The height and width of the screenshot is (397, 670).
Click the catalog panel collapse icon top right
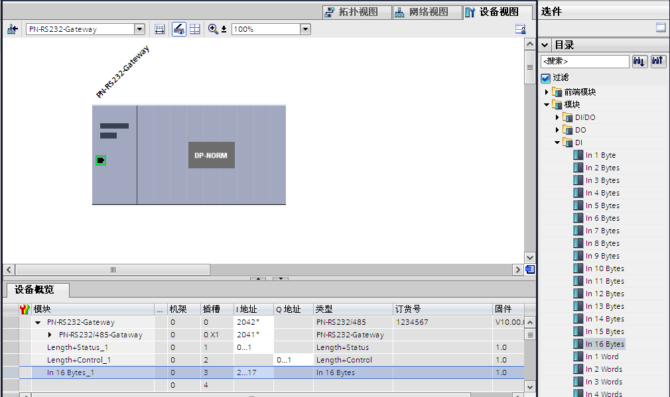point(661,28)
